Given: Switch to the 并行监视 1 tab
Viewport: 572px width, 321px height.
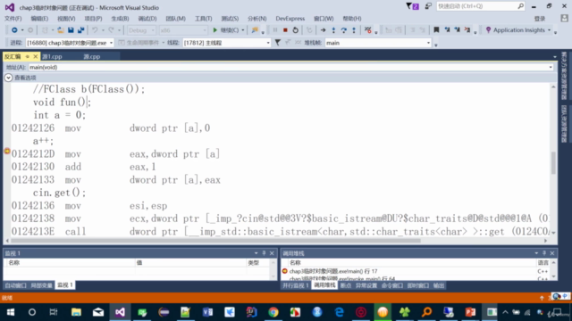Looking at the screenshot, I should [x=296, y=285].
